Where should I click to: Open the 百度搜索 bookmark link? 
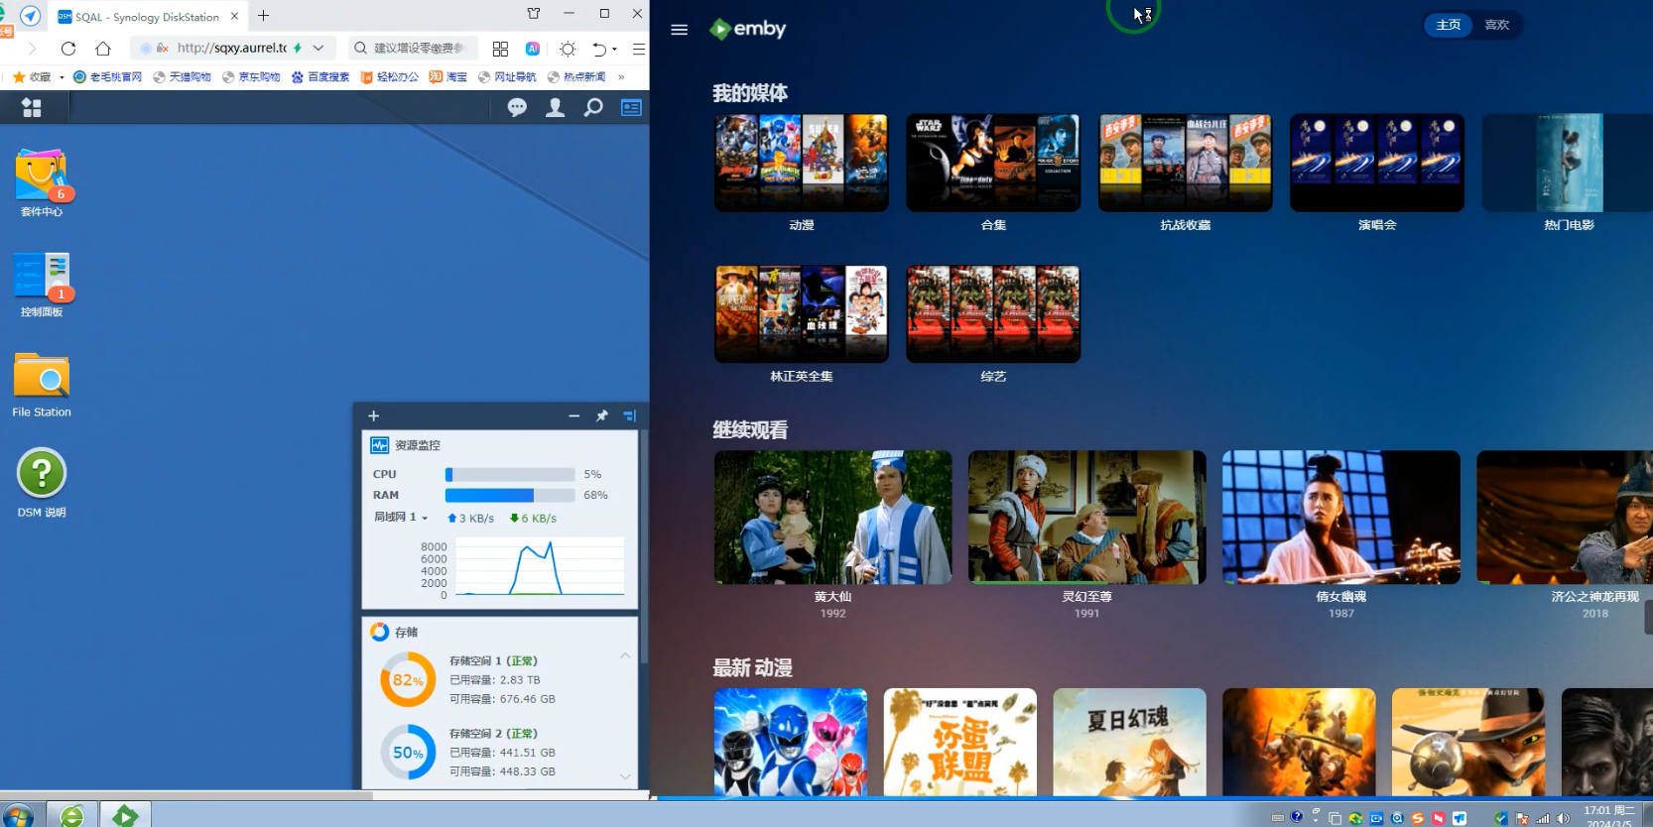click(x=320, y=77)
